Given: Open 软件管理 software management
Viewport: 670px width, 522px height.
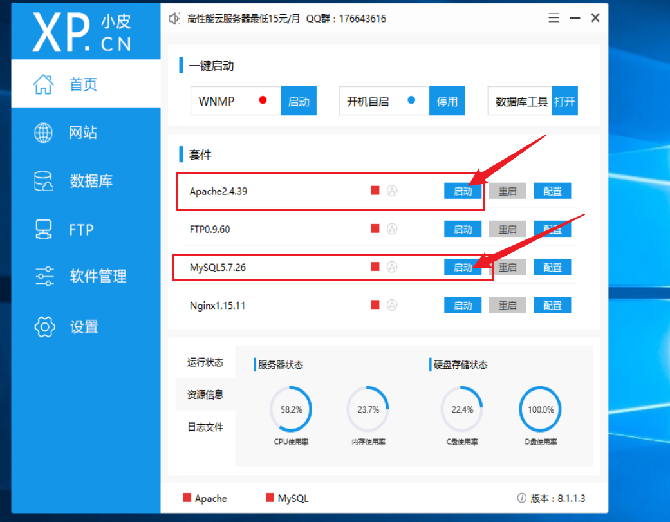Looking at the screenshot, I should [x=86, y=276].
